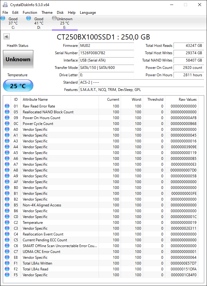Screen dimensions: 207x286
Task: Click the status orb for Total LBAs Written
Action: (7, 263)
